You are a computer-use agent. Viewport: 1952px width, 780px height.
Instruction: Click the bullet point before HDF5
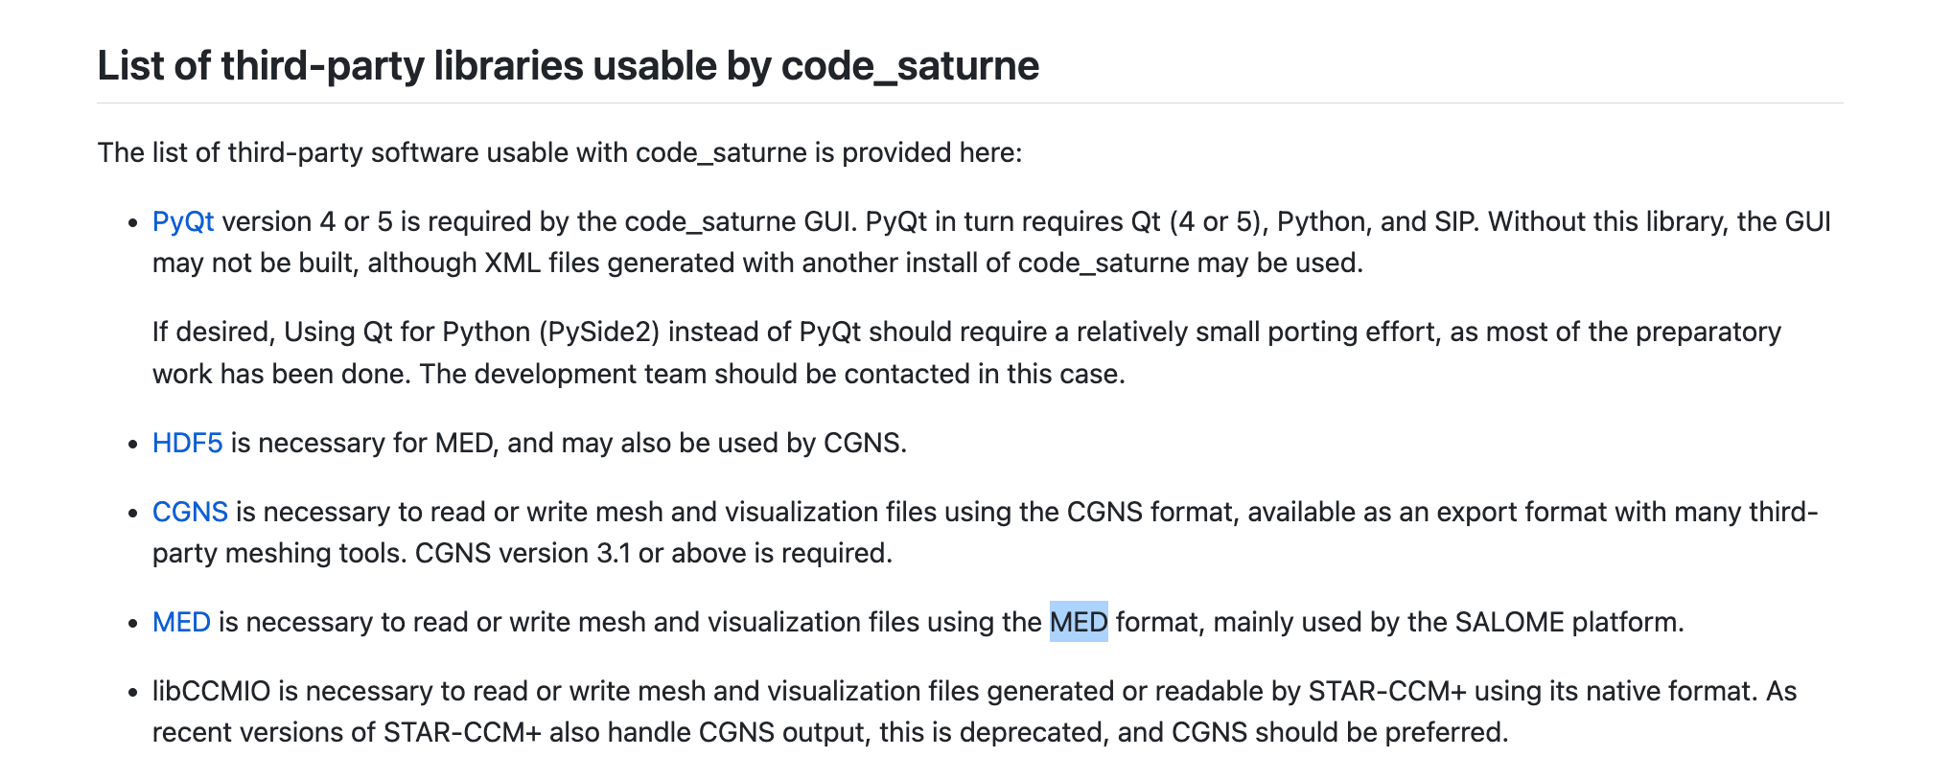point(134,445)
